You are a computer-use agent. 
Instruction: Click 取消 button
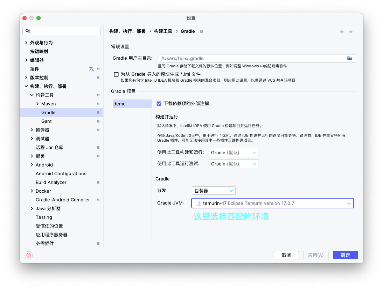coord(286,255)
